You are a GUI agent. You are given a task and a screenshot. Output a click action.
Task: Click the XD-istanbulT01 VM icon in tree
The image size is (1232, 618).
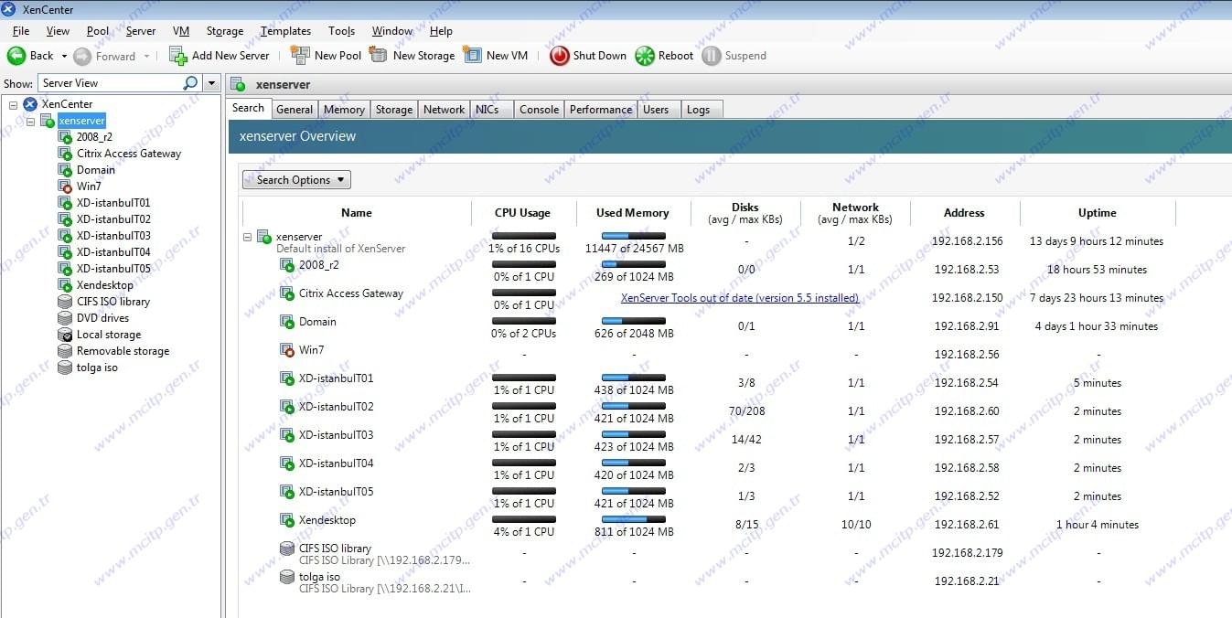pos(65,203)
